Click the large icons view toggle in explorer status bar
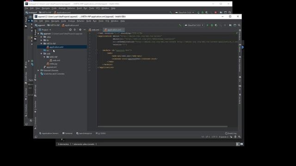This screenshot has height=166, width=296. 241,144
